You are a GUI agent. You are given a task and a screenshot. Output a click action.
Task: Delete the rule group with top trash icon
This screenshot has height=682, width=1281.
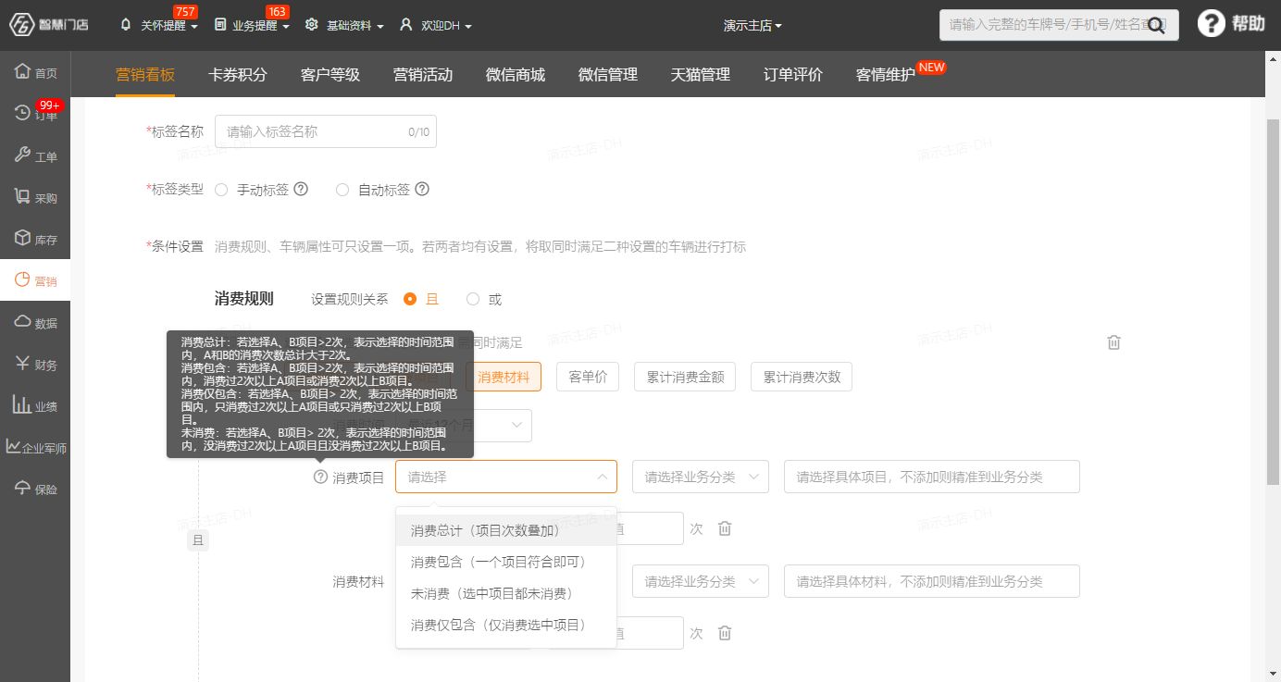click(x=1114, y=342)
